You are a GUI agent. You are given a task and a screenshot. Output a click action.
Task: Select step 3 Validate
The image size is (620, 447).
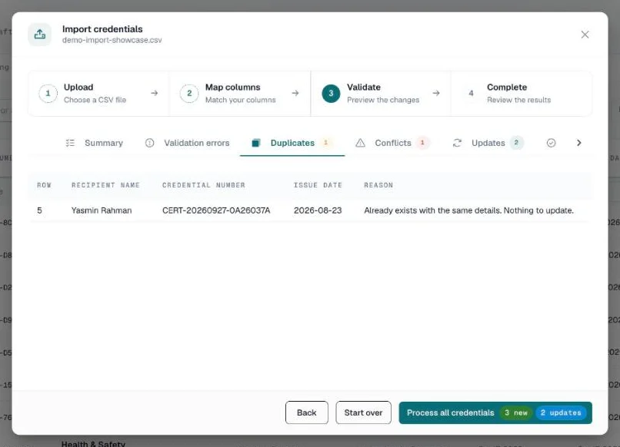381,94
